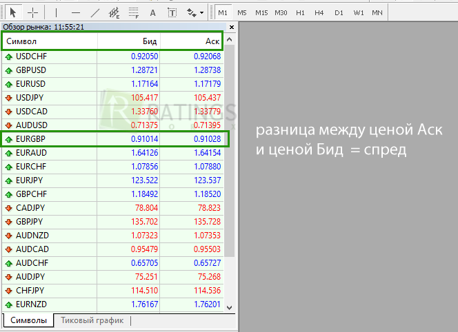Select the EURUSD symbol

30,84
